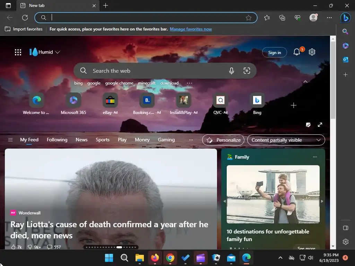Open the feed hamburger menu
This screenshot has width=355, height=266.
10,140
